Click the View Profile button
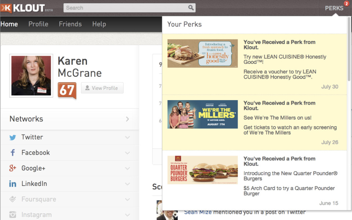Image resolution: width=352 pixels, height=220 pixels. [102, 88]
